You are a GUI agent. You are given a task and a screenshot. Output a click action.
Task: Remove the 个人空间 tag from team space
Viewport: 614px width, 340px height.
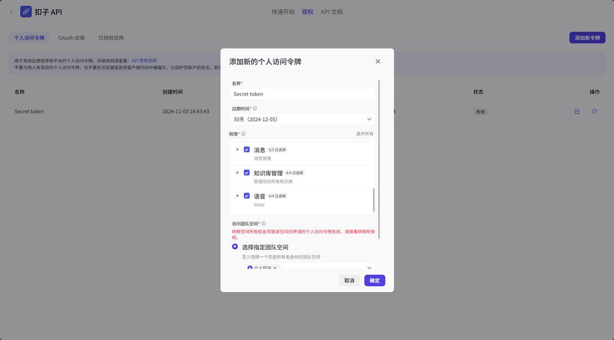275,268
